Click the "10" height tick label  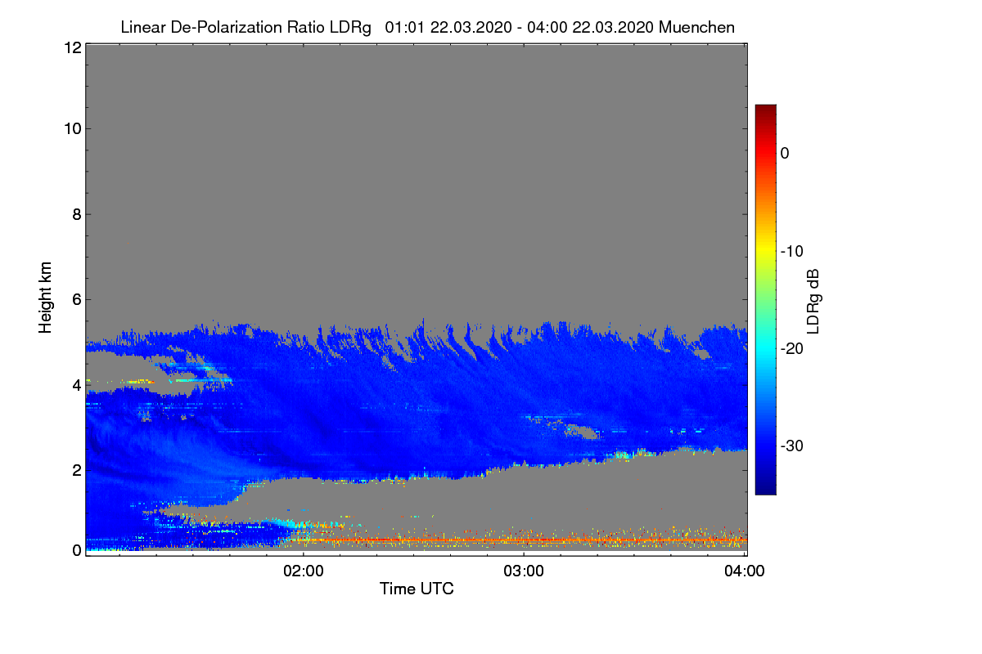tap(72, 128)
